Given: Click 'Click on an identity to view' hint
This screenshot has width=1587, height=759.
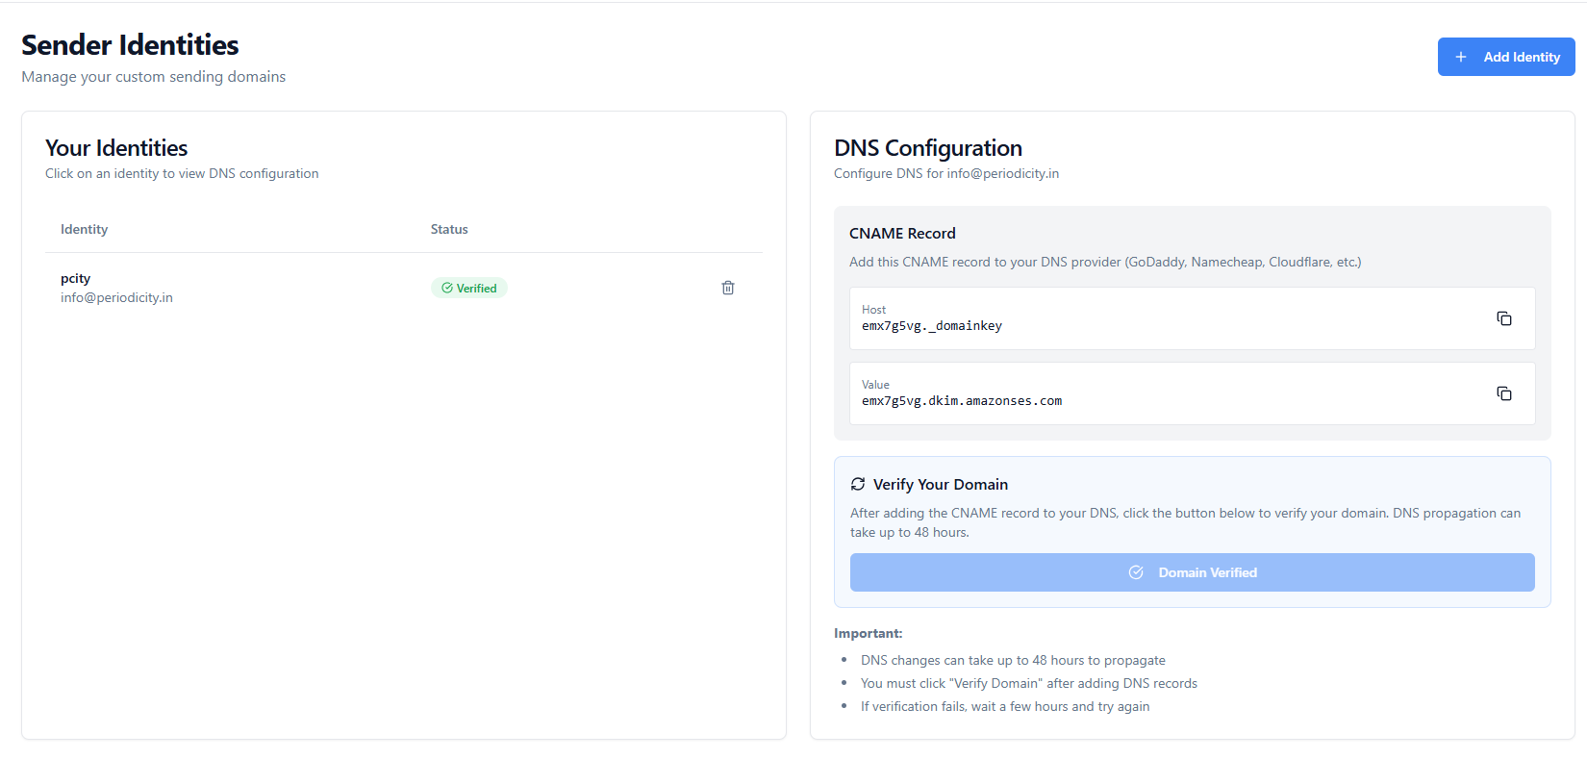Looking at the screenshot, I should [182, 174].
